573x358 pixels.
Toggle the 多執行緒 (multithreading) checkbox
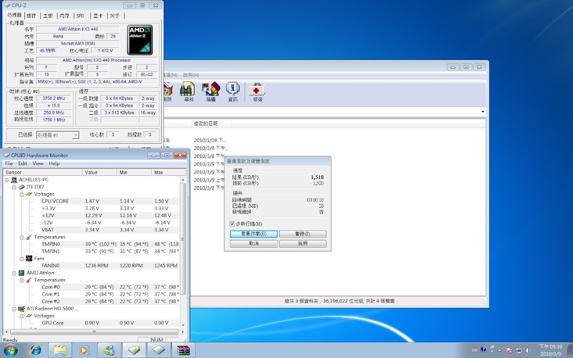(x=232, y=224)
